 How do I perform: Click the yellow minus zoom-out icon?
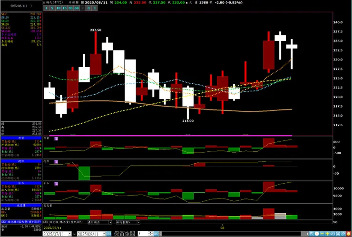click(x=322, y=234)
